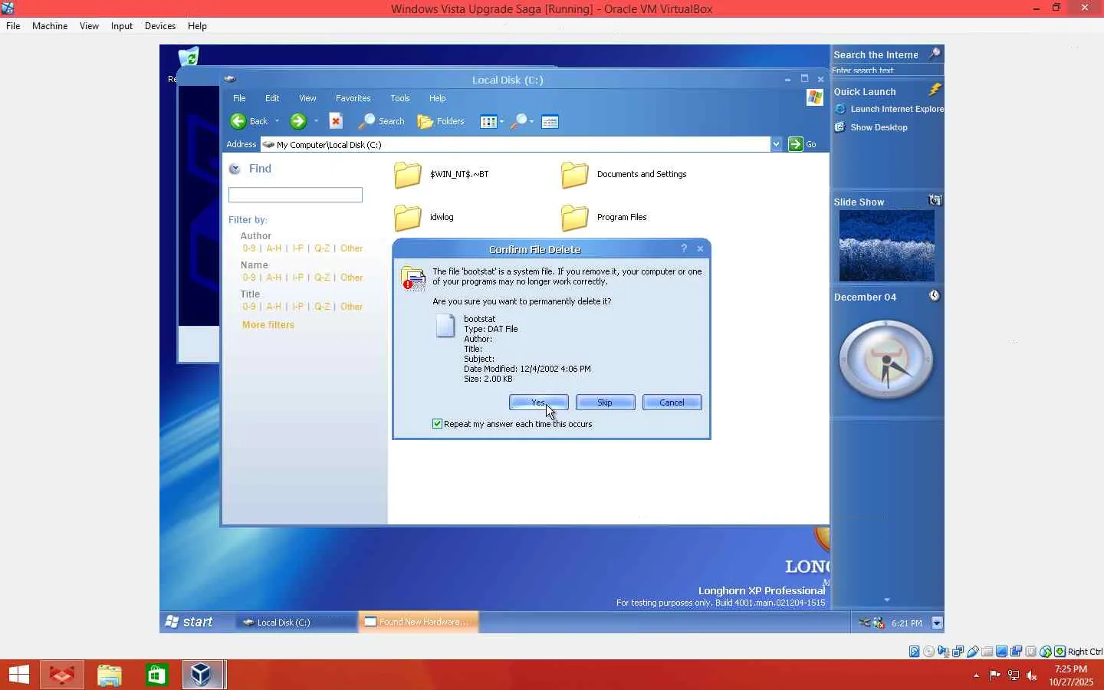Click Show Desktop in Quick Launch

pyautogui.click(x=871, y=127)
